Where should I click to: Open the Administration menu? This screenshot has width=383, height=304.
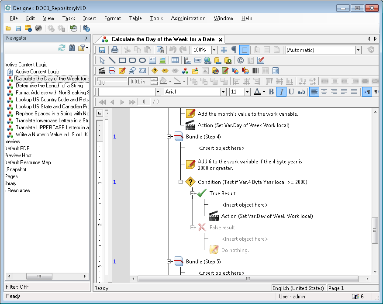pyautogui.click(x=188, y=18)
